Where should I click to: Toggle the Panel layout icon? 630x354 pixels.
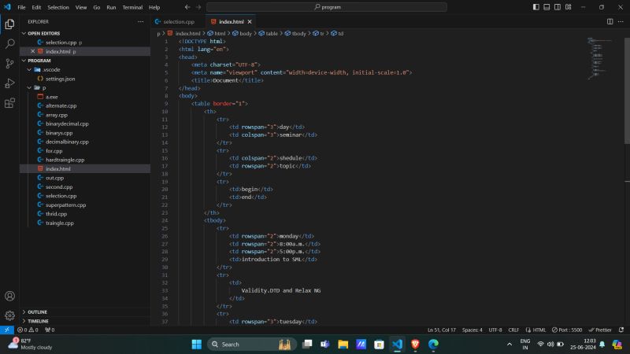[x=547, y=7]
